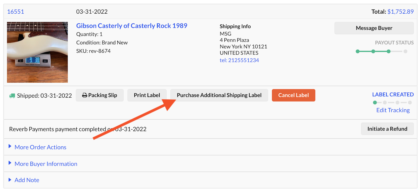The image size is (420, 192).
Task: Click Initiate a Refund button
Action: click(x=387, y=129)
